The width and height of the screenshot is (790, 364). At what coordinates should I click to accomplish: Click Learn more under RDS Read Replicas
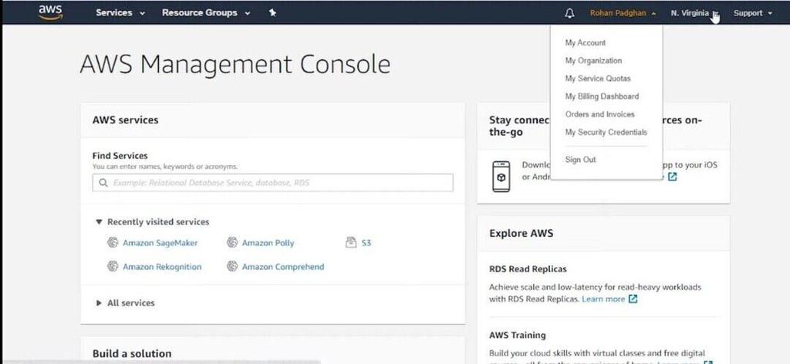pos(603,298)
